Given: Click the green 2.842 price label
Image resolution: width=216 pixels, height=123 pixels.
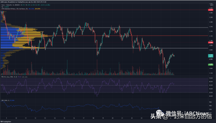Looking at the screenshot, I should (x=211, y=64).
